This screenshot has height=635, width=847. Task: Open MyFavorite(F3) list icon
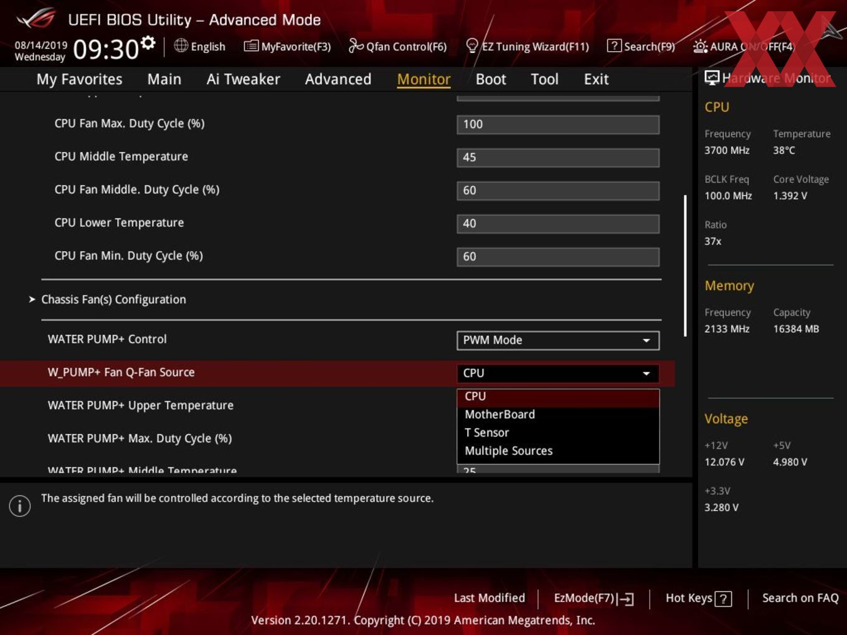coord(251,45)
